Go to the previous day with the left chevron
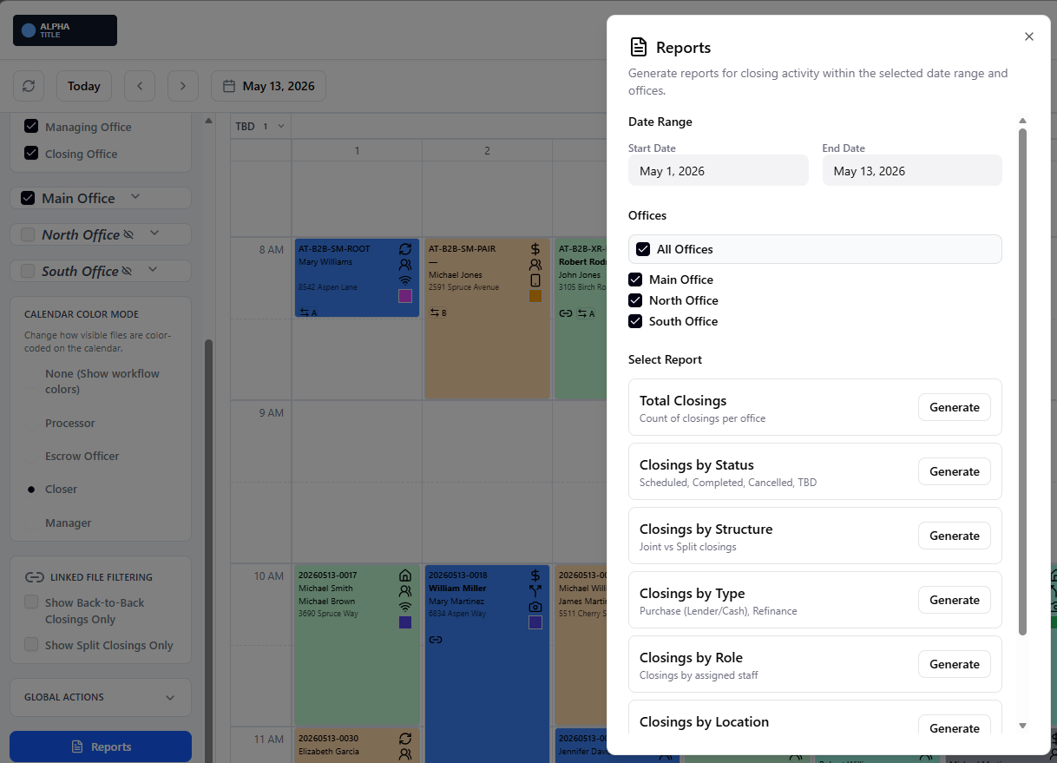The image size is (1057, 763). click(140, 86)
